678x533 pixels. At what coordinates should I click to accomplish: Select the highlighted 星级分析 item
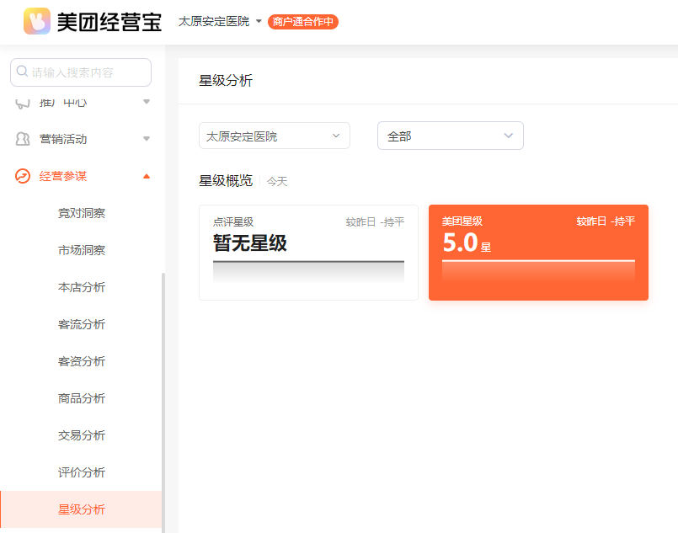pyautogui.click(x=82, y=509)
